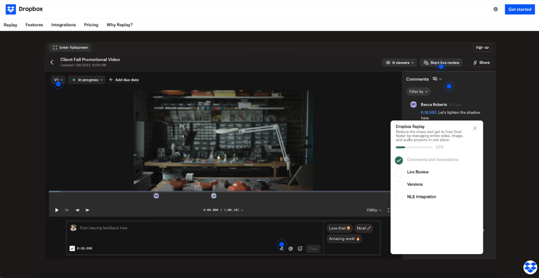Click the plus icon for Add due date
Screen dimensions: 539x278
click(x=111, y=80)
